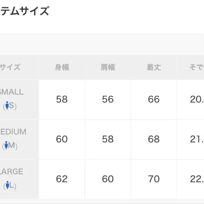
Task: Click the LARGE body width value 62
Action: [x=62, y=179]
